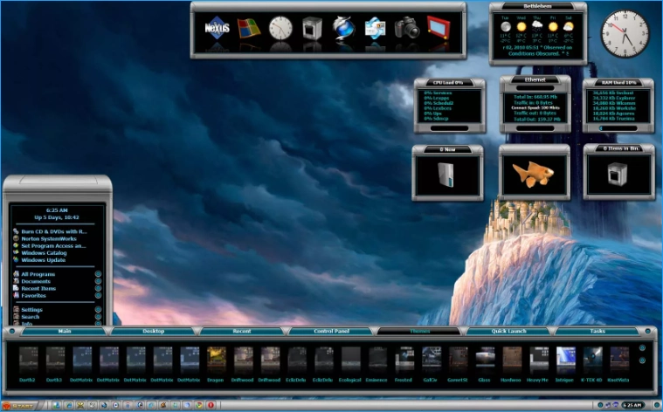
Task: Click the first quick launch icon beside Start
Action: [x=56, y=405]
